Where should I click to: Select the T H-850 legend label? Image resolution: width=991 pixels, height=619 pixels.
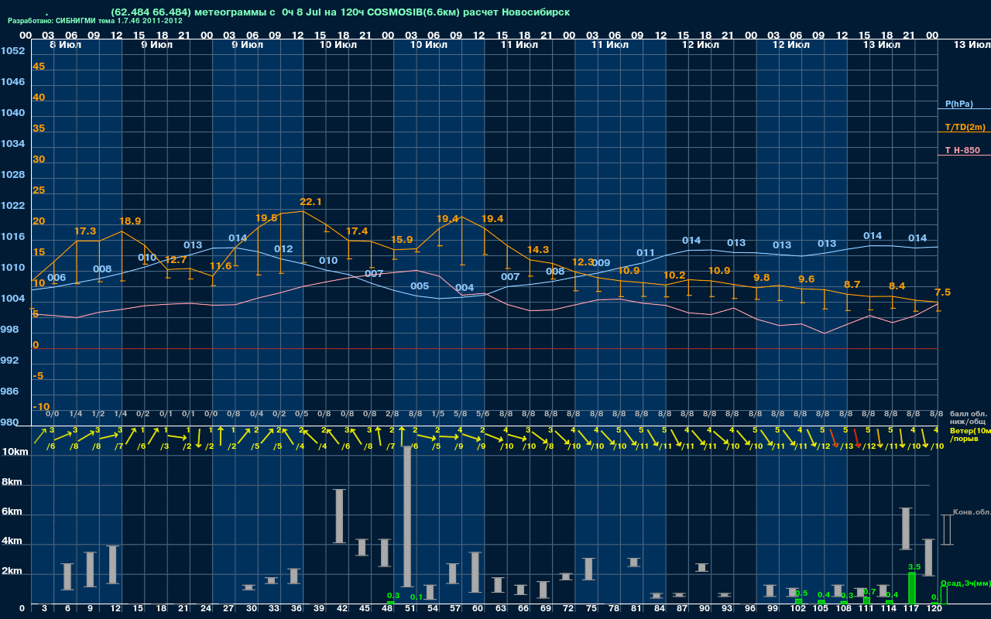coord(962,150)
